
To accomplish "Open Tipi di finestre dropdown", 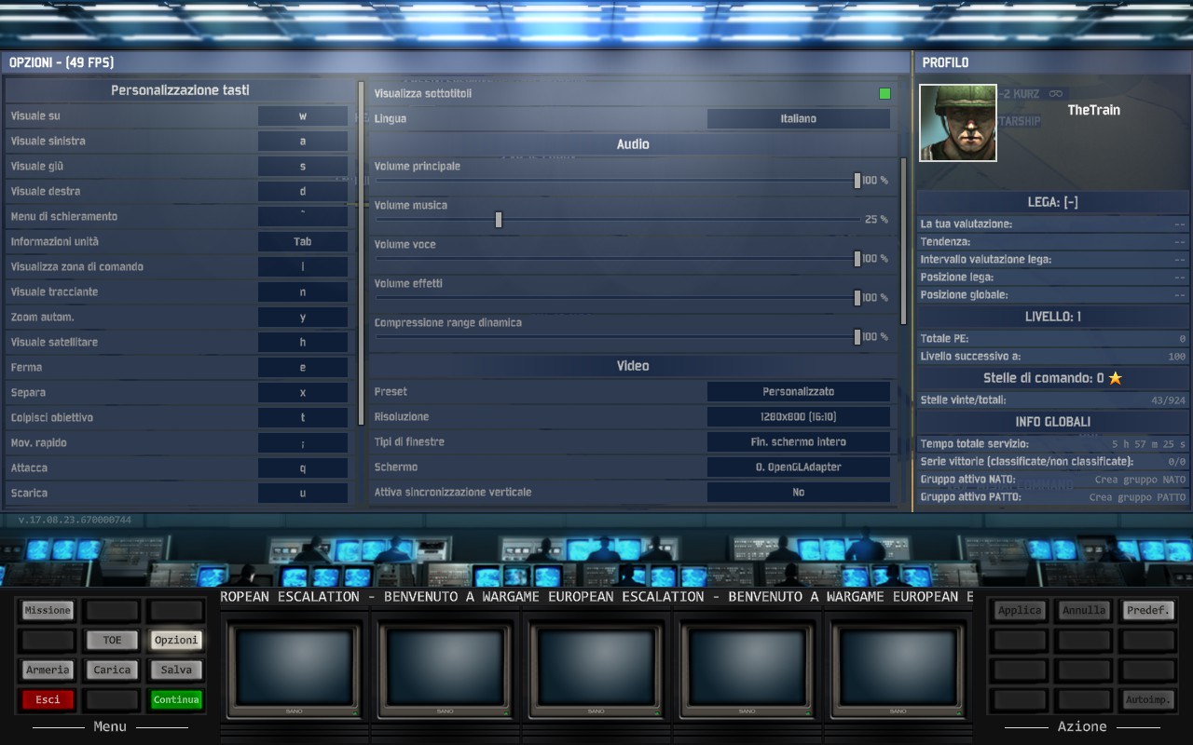I will click(798, 442).
